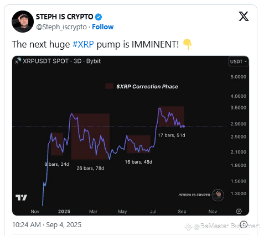This screenshot has height=236, width=264.
Task: Expand the USDT currency dropdown
Action: pos(239,61)
